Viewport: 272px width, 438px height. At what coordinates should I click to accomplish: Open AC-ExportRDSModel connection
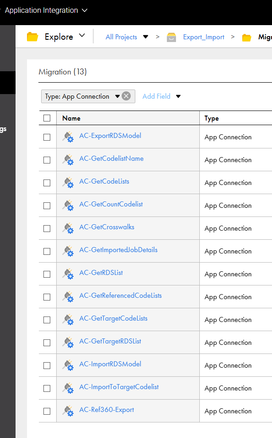[x=110, y=136]
